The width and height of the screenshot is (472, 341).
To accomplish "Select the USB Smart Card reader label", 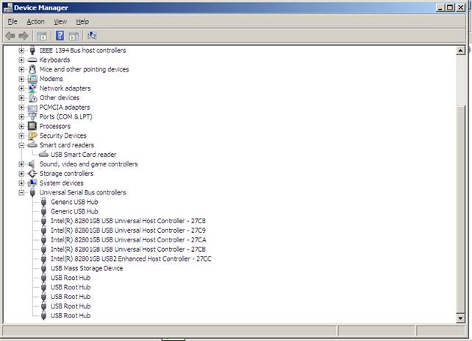I will pos(83,155).
